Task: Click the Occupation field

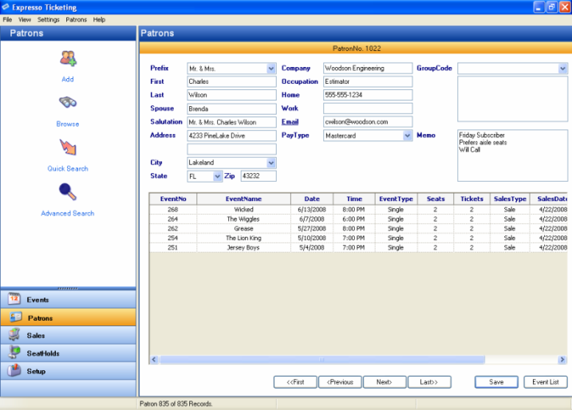Action: (x=368, y=81)
